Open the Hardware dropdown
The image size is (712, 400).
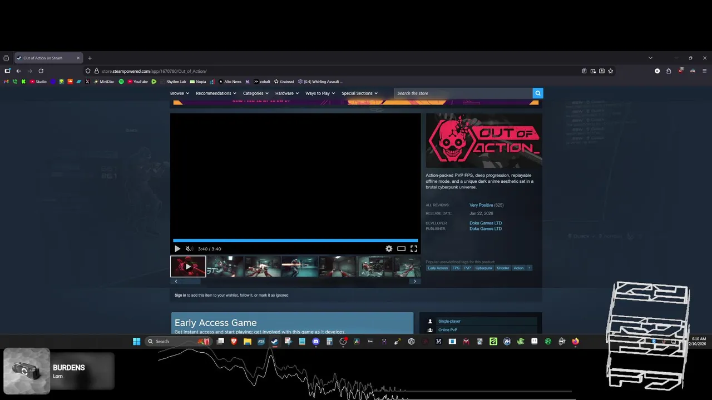(287, 93)
